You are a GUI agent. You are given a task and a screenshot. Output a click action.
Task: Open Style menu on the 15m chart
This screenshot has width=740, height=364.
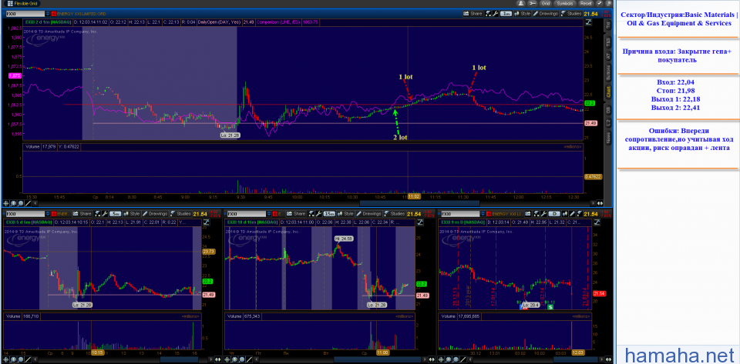345,214
